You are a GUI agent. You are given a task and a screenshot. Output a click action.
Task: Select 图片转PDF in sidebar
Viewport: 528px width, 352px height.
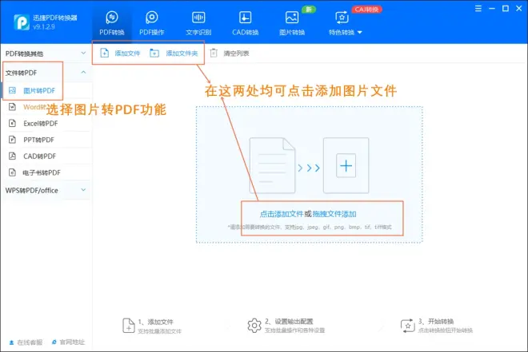pyautogui.click(x=46, y=90)
